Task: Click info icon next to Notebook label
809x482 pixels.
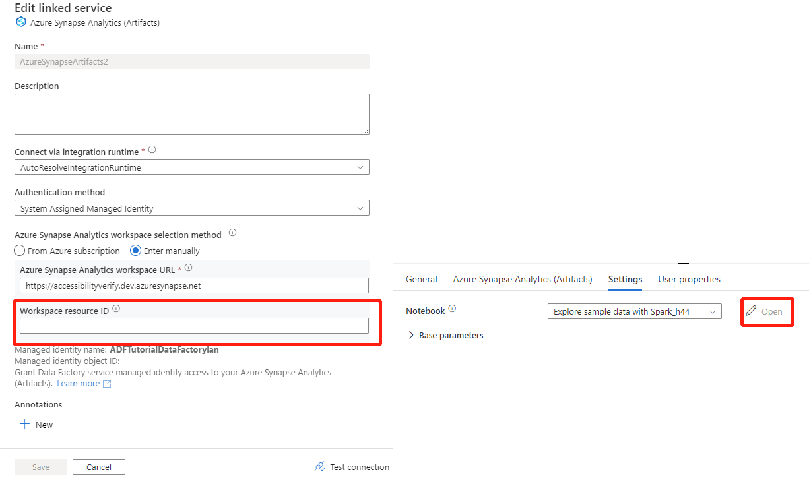Action: (x=452, y=309)
